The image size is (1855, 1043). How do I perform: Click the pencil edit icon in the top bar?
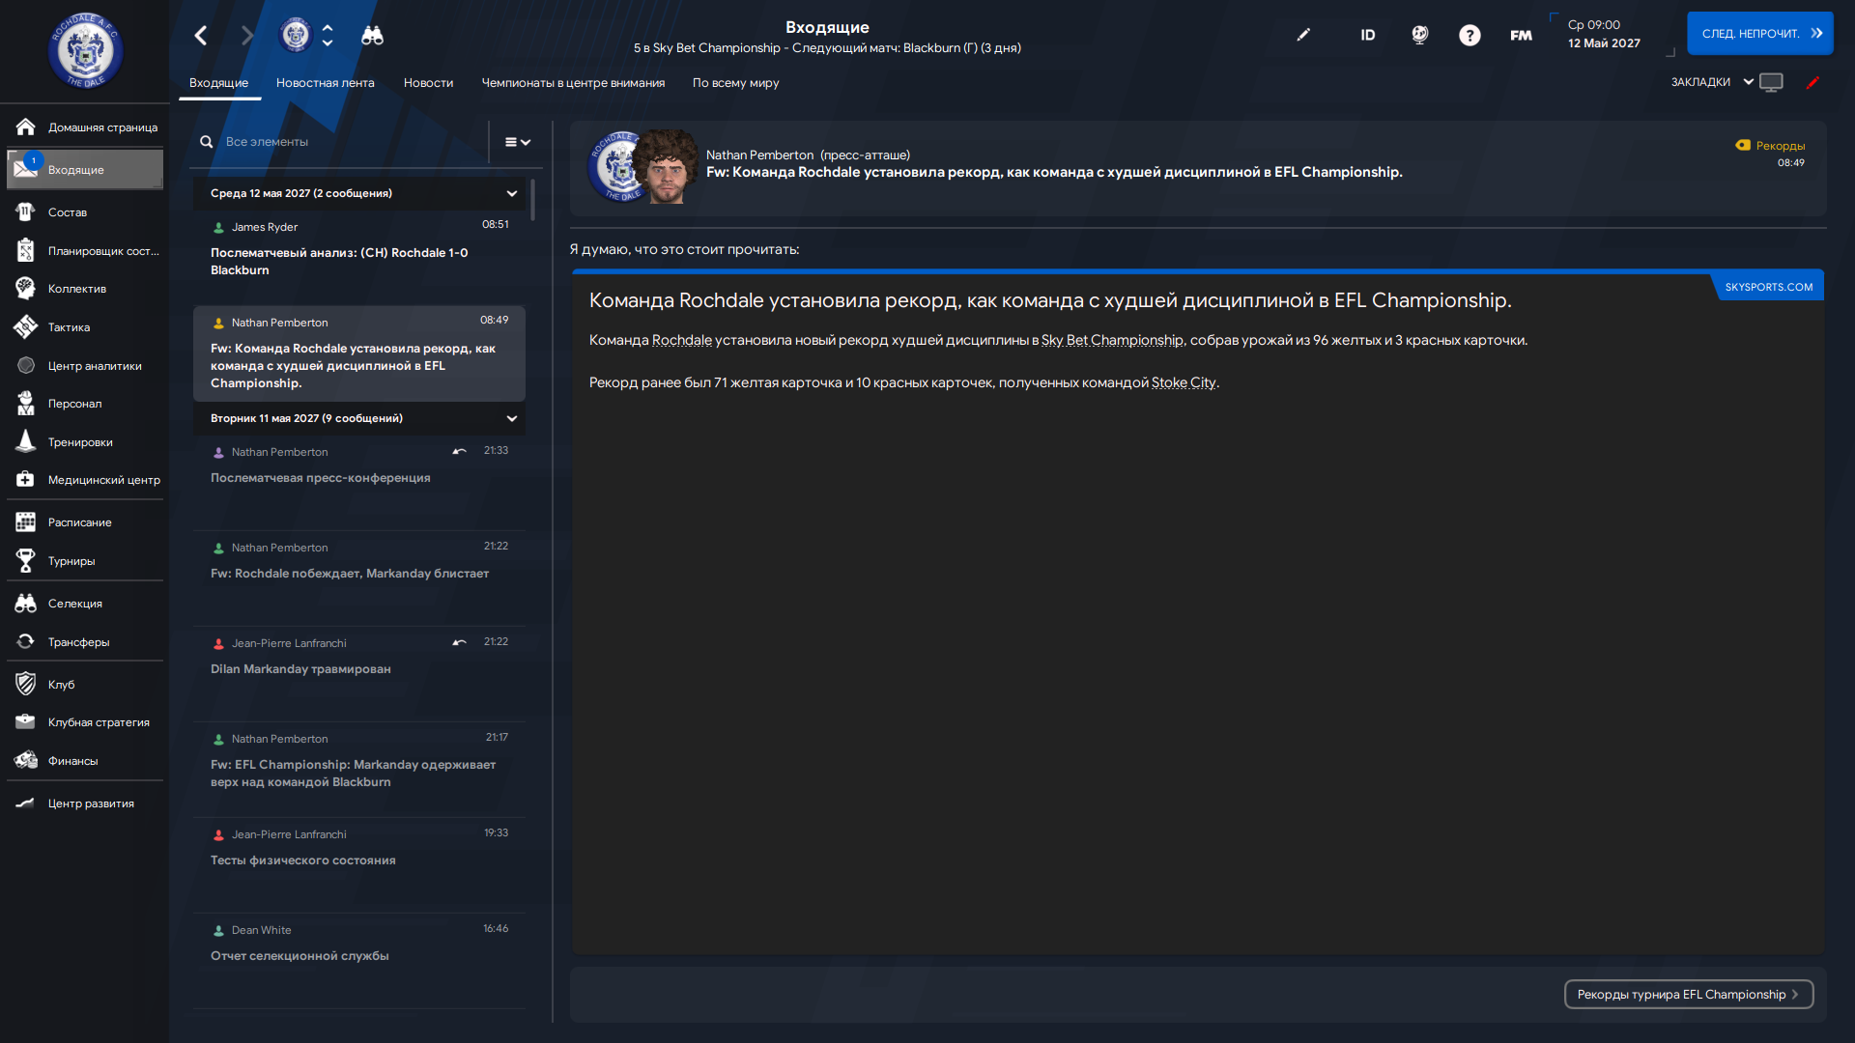1303,35
